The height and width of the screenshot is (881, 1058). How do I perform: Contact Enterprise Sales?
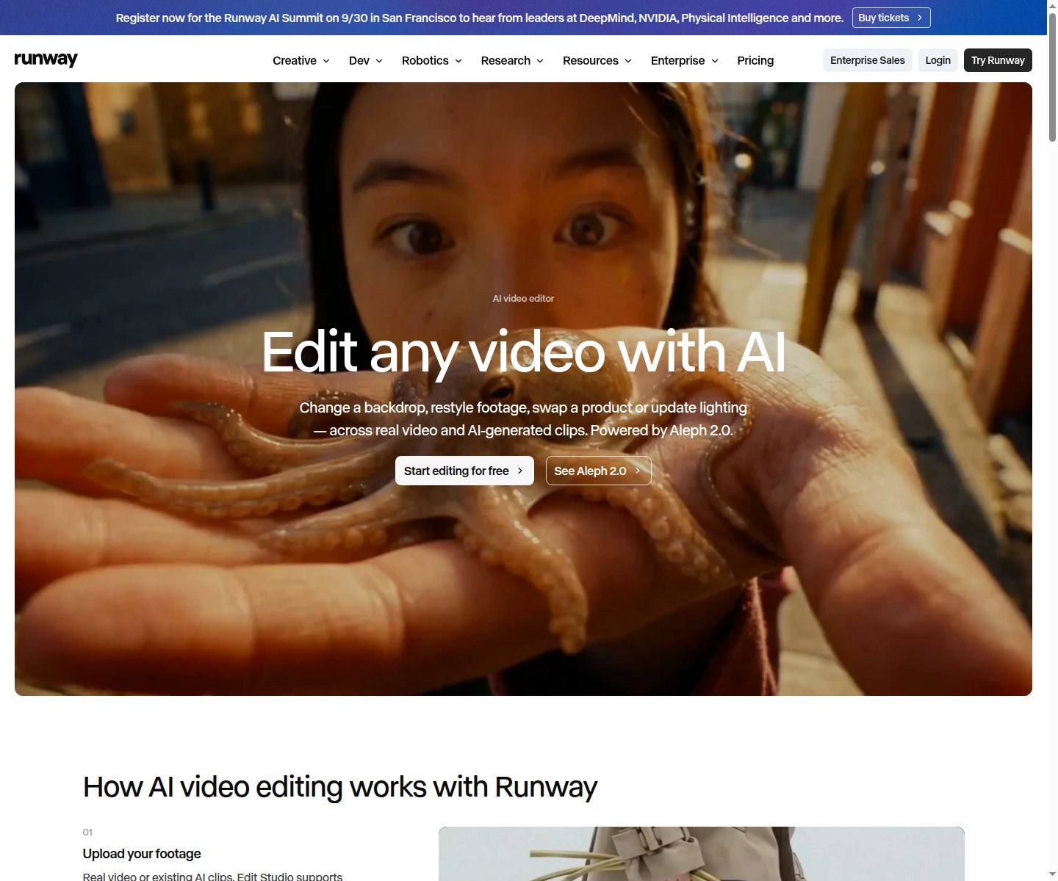coord(868,60)
